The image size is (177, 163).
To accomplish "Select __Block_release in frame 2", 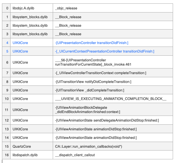I will (x=68, y=26).
